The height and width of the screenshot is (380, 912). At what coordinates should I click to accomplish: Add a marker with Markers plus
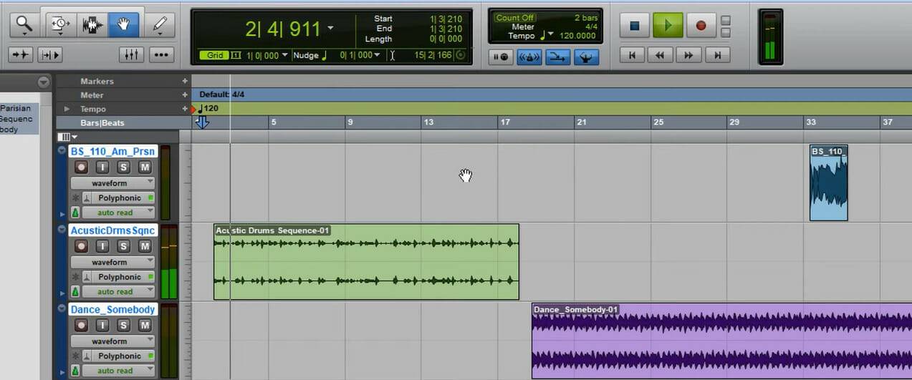(x=185, y=82)
